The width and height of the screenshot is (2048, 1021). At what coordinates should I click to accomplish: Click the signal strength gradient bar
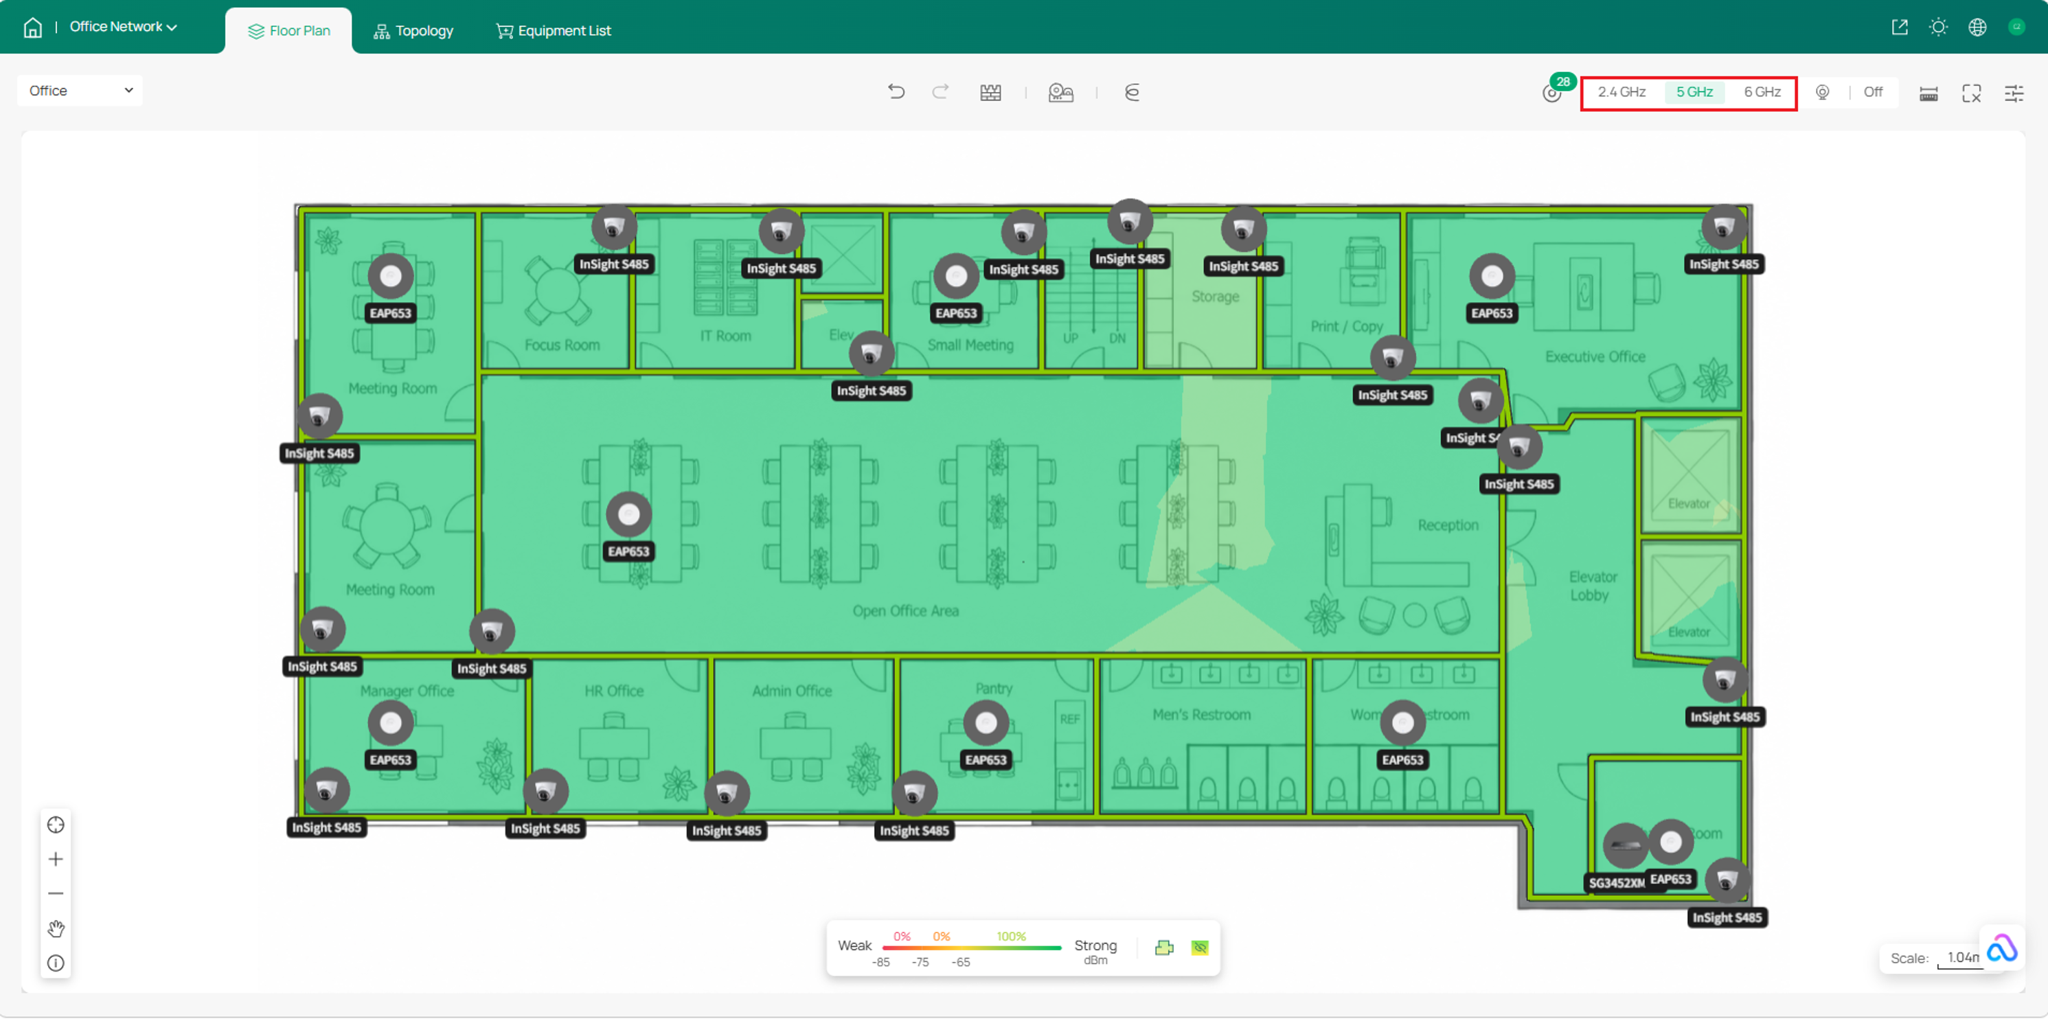coord(972,947)
